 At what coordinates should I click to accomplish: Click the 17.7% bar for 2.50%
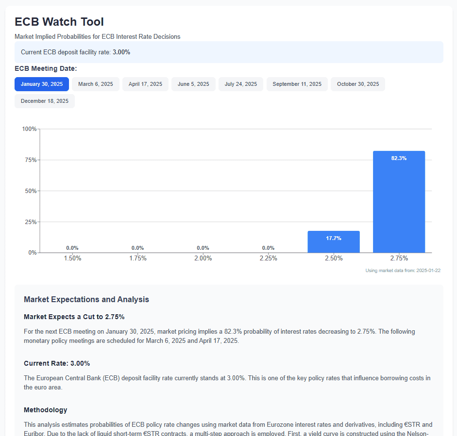tap(334, 242)
